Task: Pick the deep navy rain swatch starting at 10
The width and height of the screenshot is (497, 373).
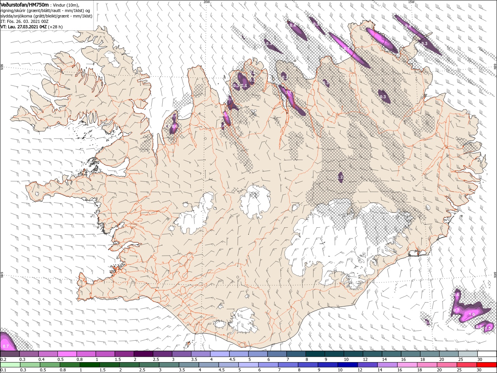Action: (348, 365)
